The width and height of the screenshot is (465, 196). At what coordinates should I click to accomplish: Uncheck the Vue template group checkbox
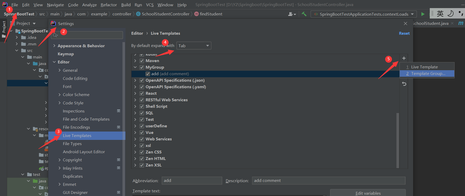142,133
